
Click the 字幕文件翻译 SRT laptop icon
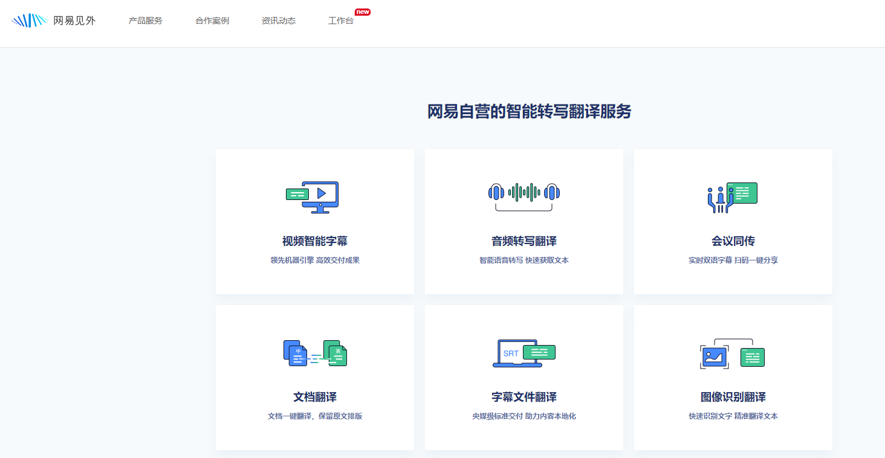click(524, 353)
